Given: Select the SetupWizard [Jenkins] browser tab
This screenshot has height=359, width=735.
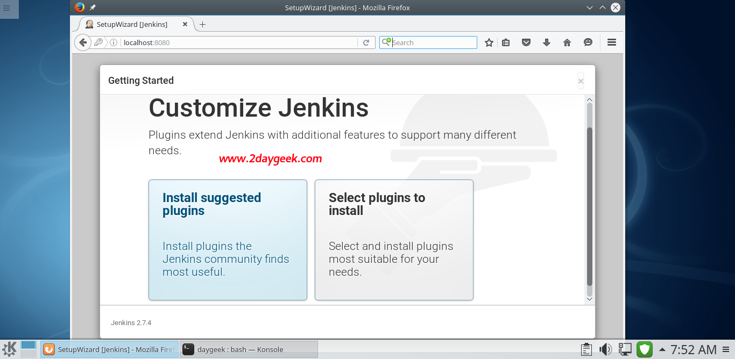Looking at the screenshot, I should point(137,24).
